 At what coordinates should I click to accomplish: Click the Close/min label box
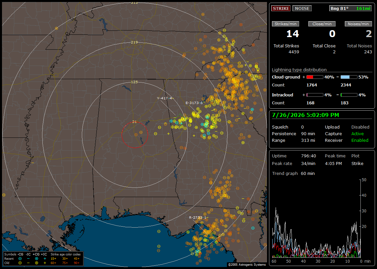point(322,24)
